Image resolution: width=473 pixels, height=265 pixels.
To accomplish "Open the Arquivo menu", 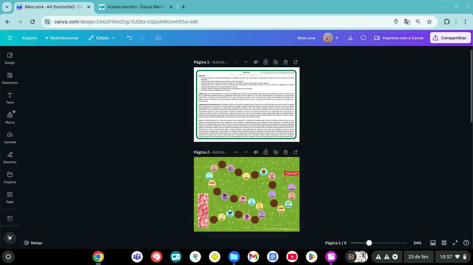I will [29, 38].
